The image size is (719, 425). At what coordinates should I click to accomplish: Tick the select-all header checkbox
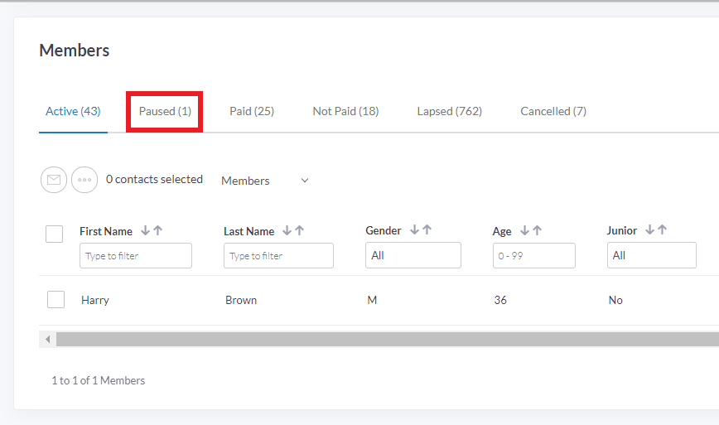[55, 234]
